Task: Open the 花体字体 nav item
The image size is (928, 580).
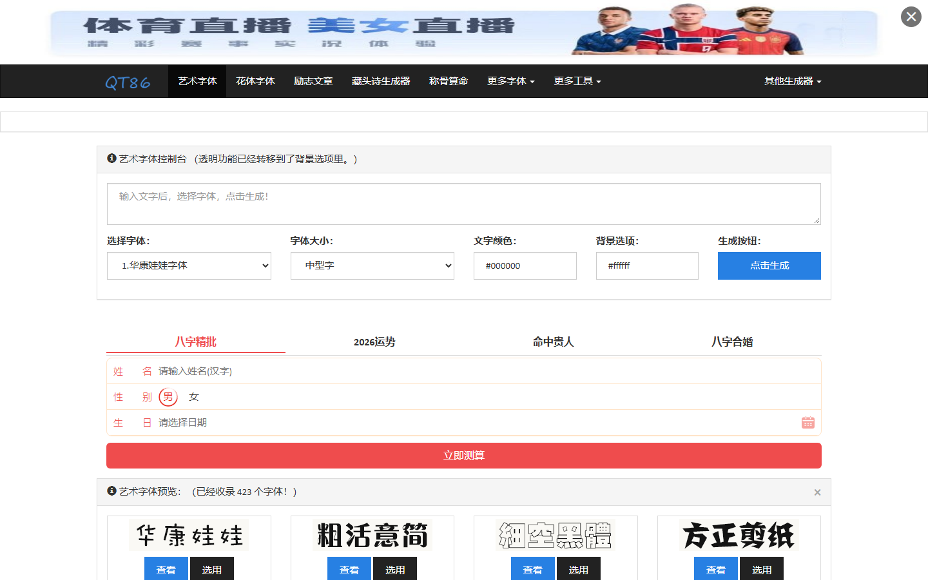Action: tap(255, 81)
